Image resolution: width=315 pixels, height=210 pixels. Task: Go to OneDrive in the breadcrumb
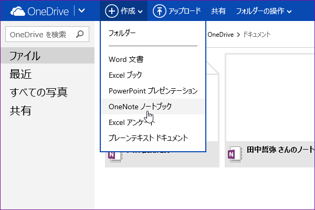(x=220, y=35)
